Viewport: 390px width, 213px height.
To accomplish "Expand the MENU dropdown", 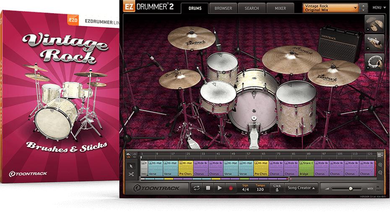I will click(x=378, y=8).
